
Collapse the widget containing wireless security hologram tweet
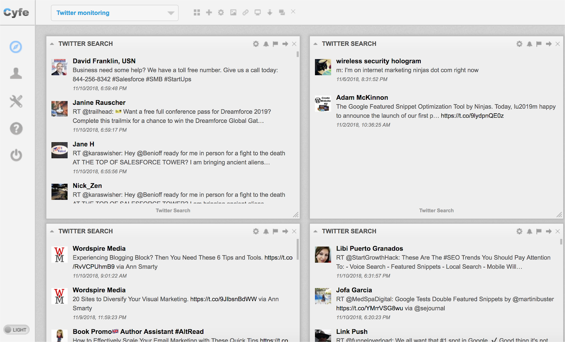click(x=315, y=44)
